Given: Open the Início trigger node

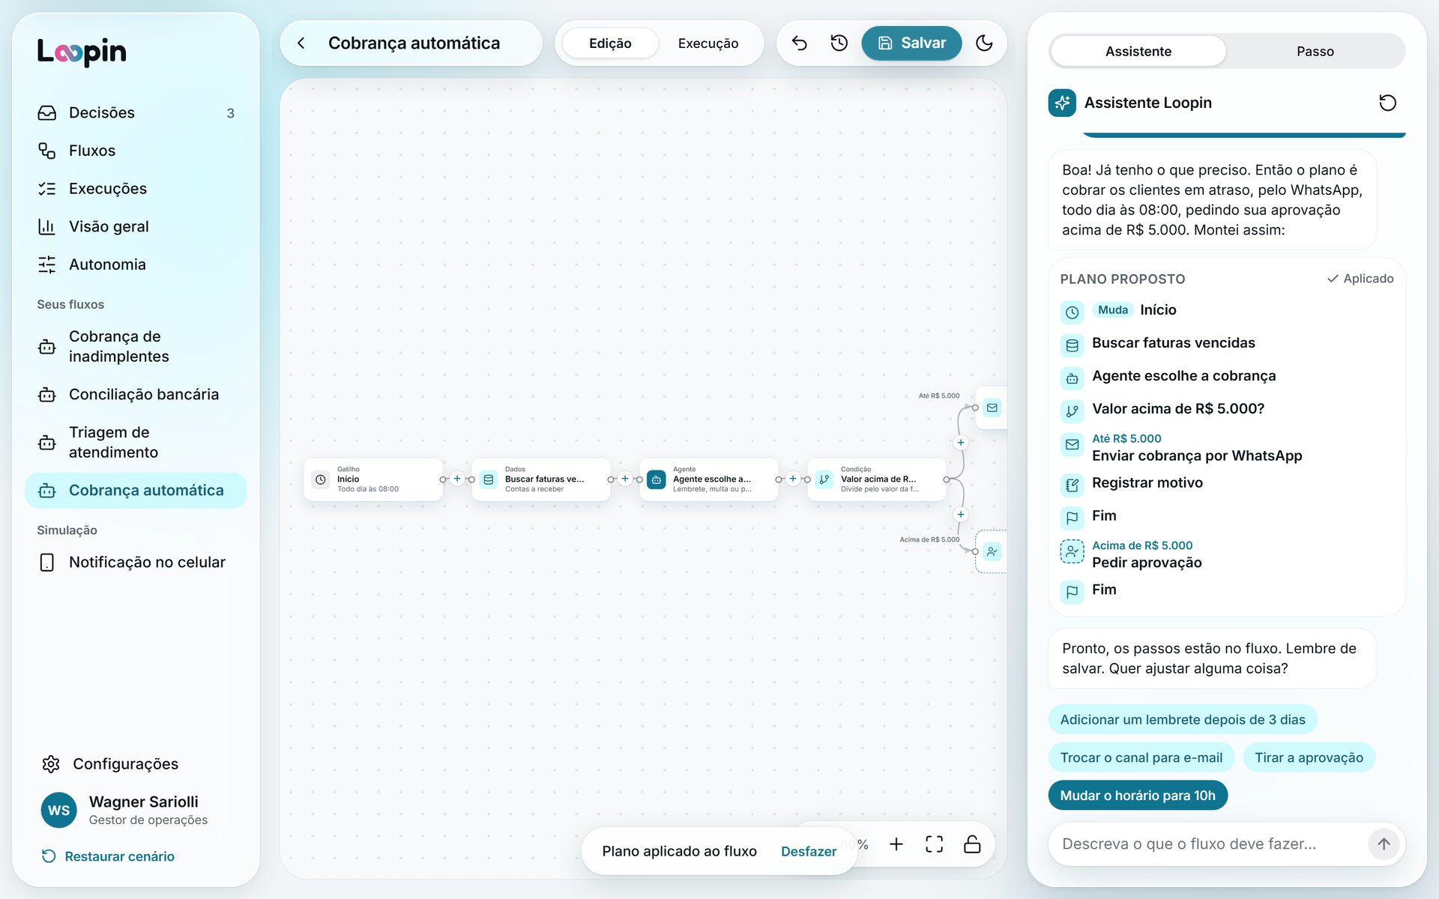Looking at the screenshot, I should (372, 479).
